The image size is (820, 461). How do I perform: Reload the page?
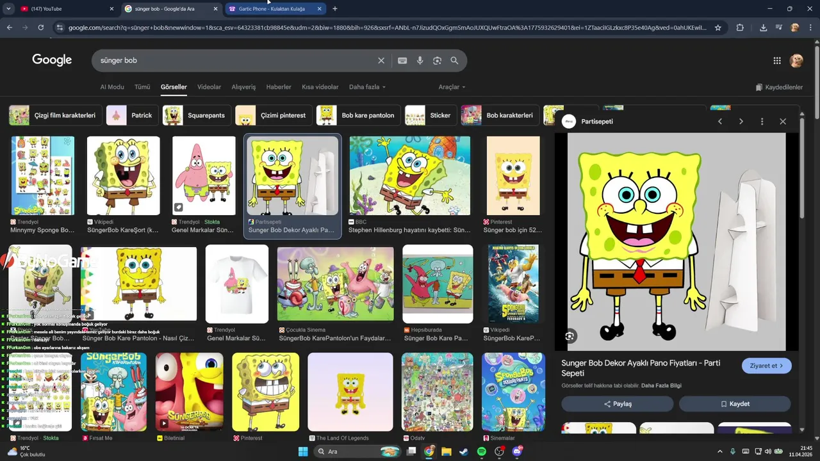[x=41, y=28]
